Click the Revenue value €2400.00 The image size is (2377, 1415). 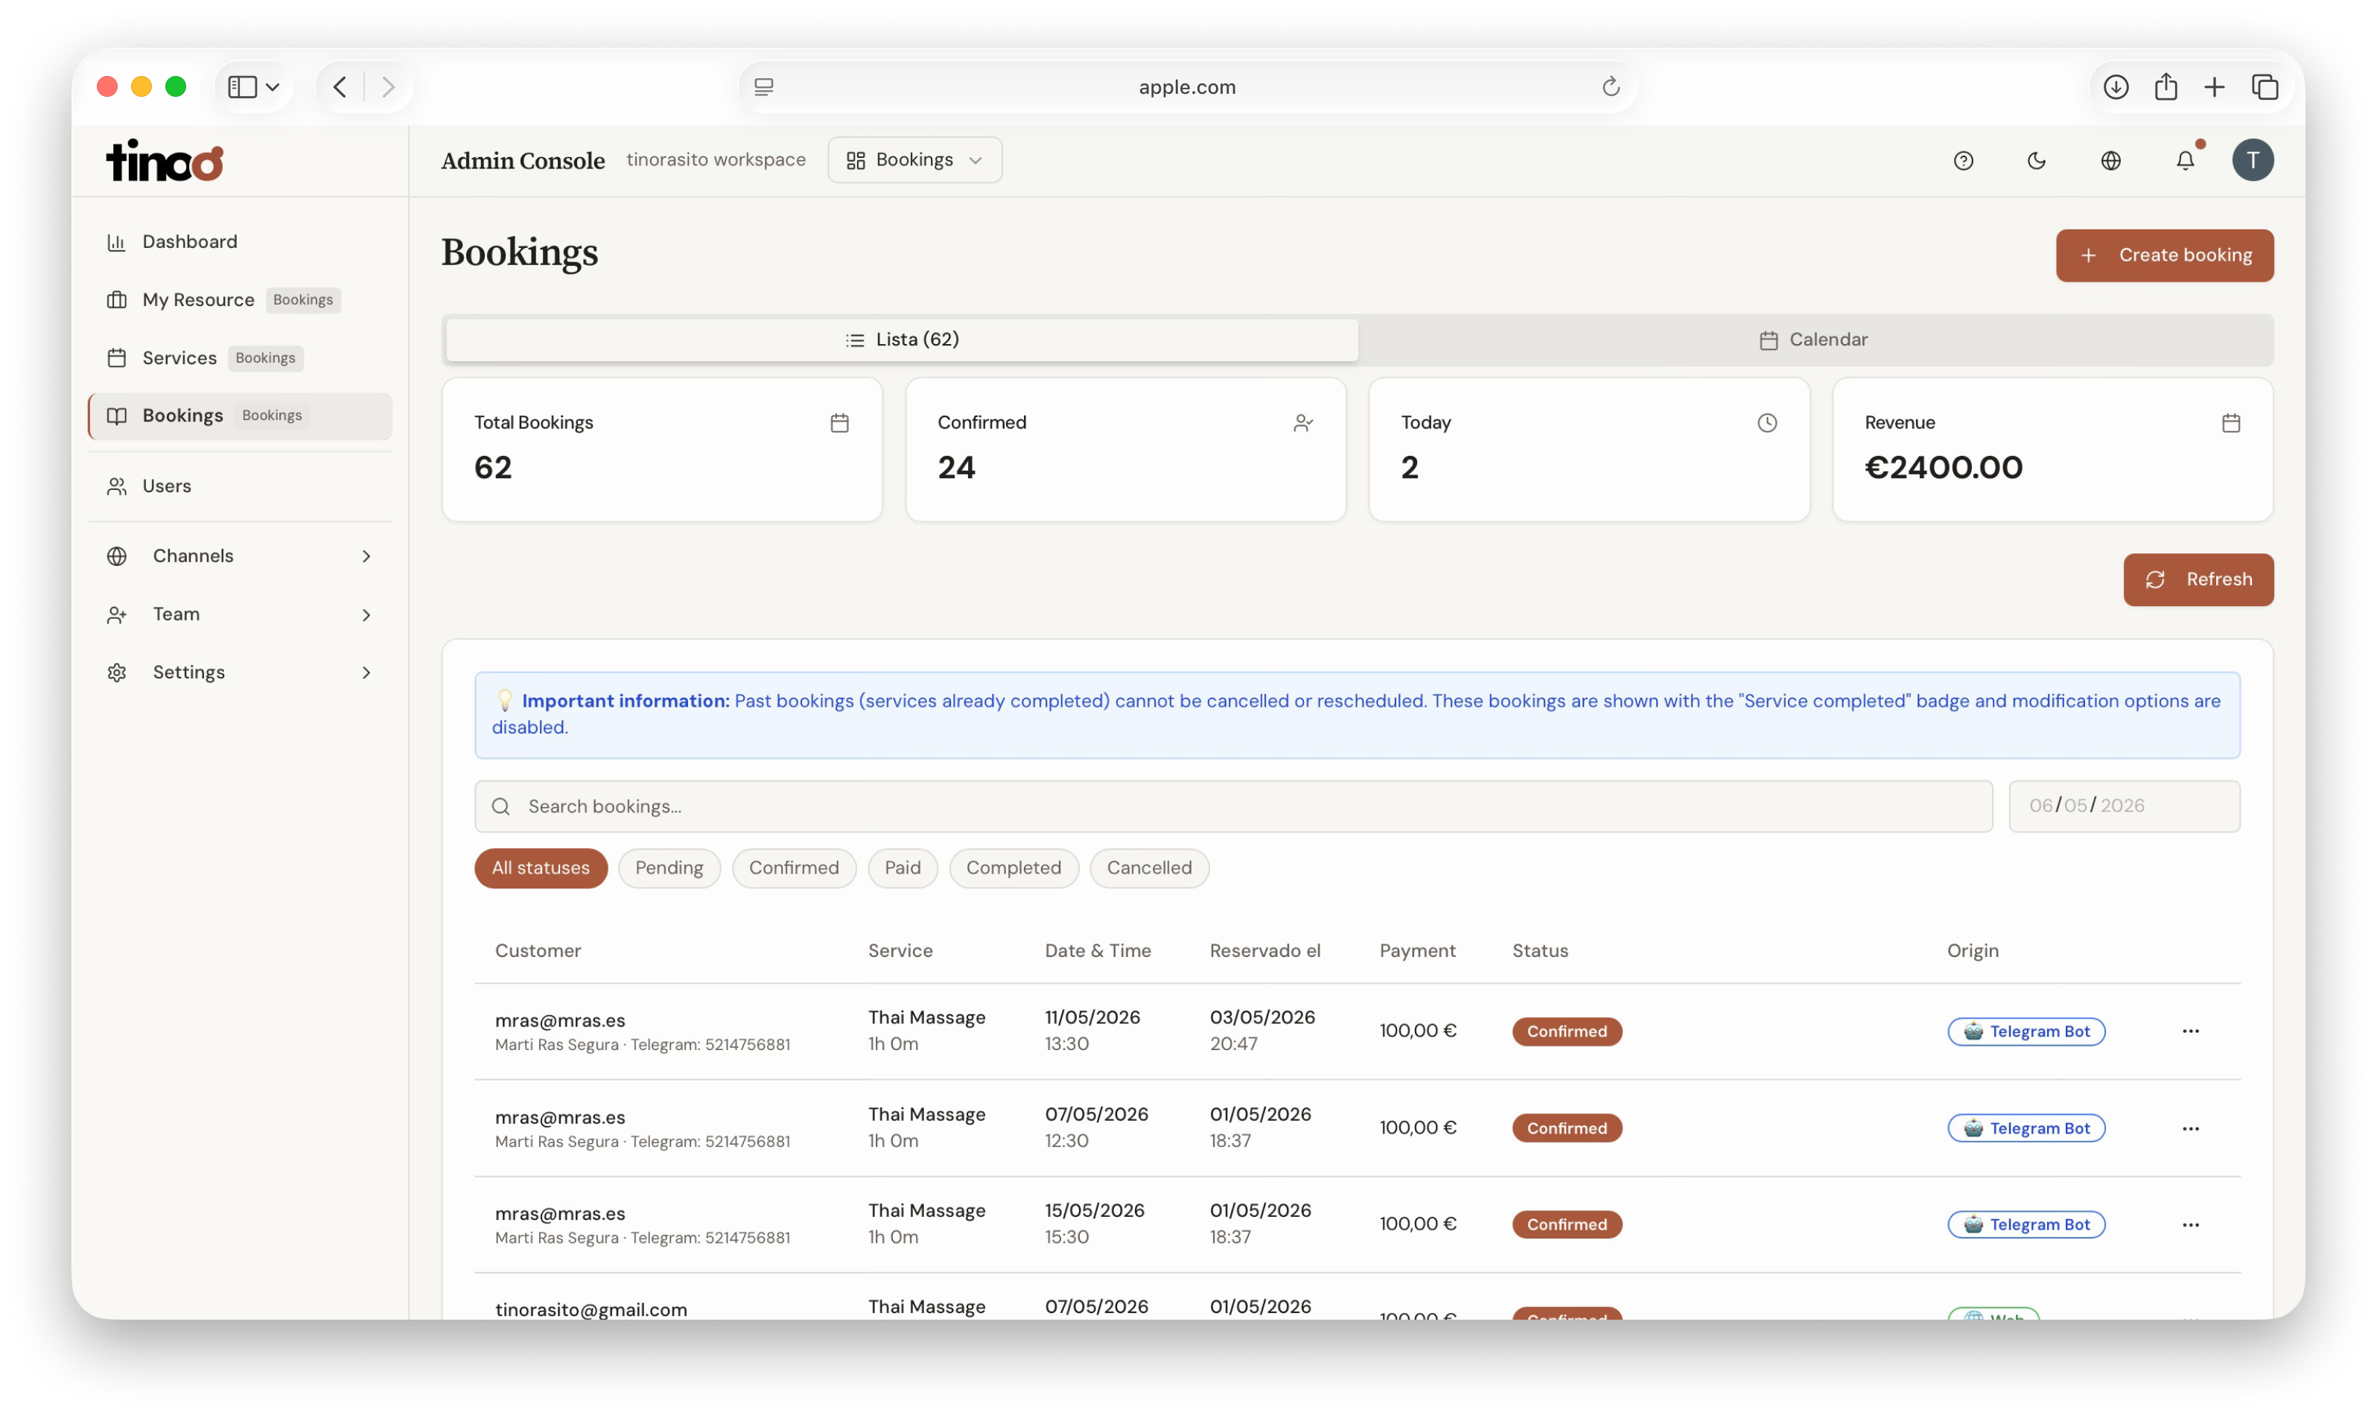pos(1943,468)
